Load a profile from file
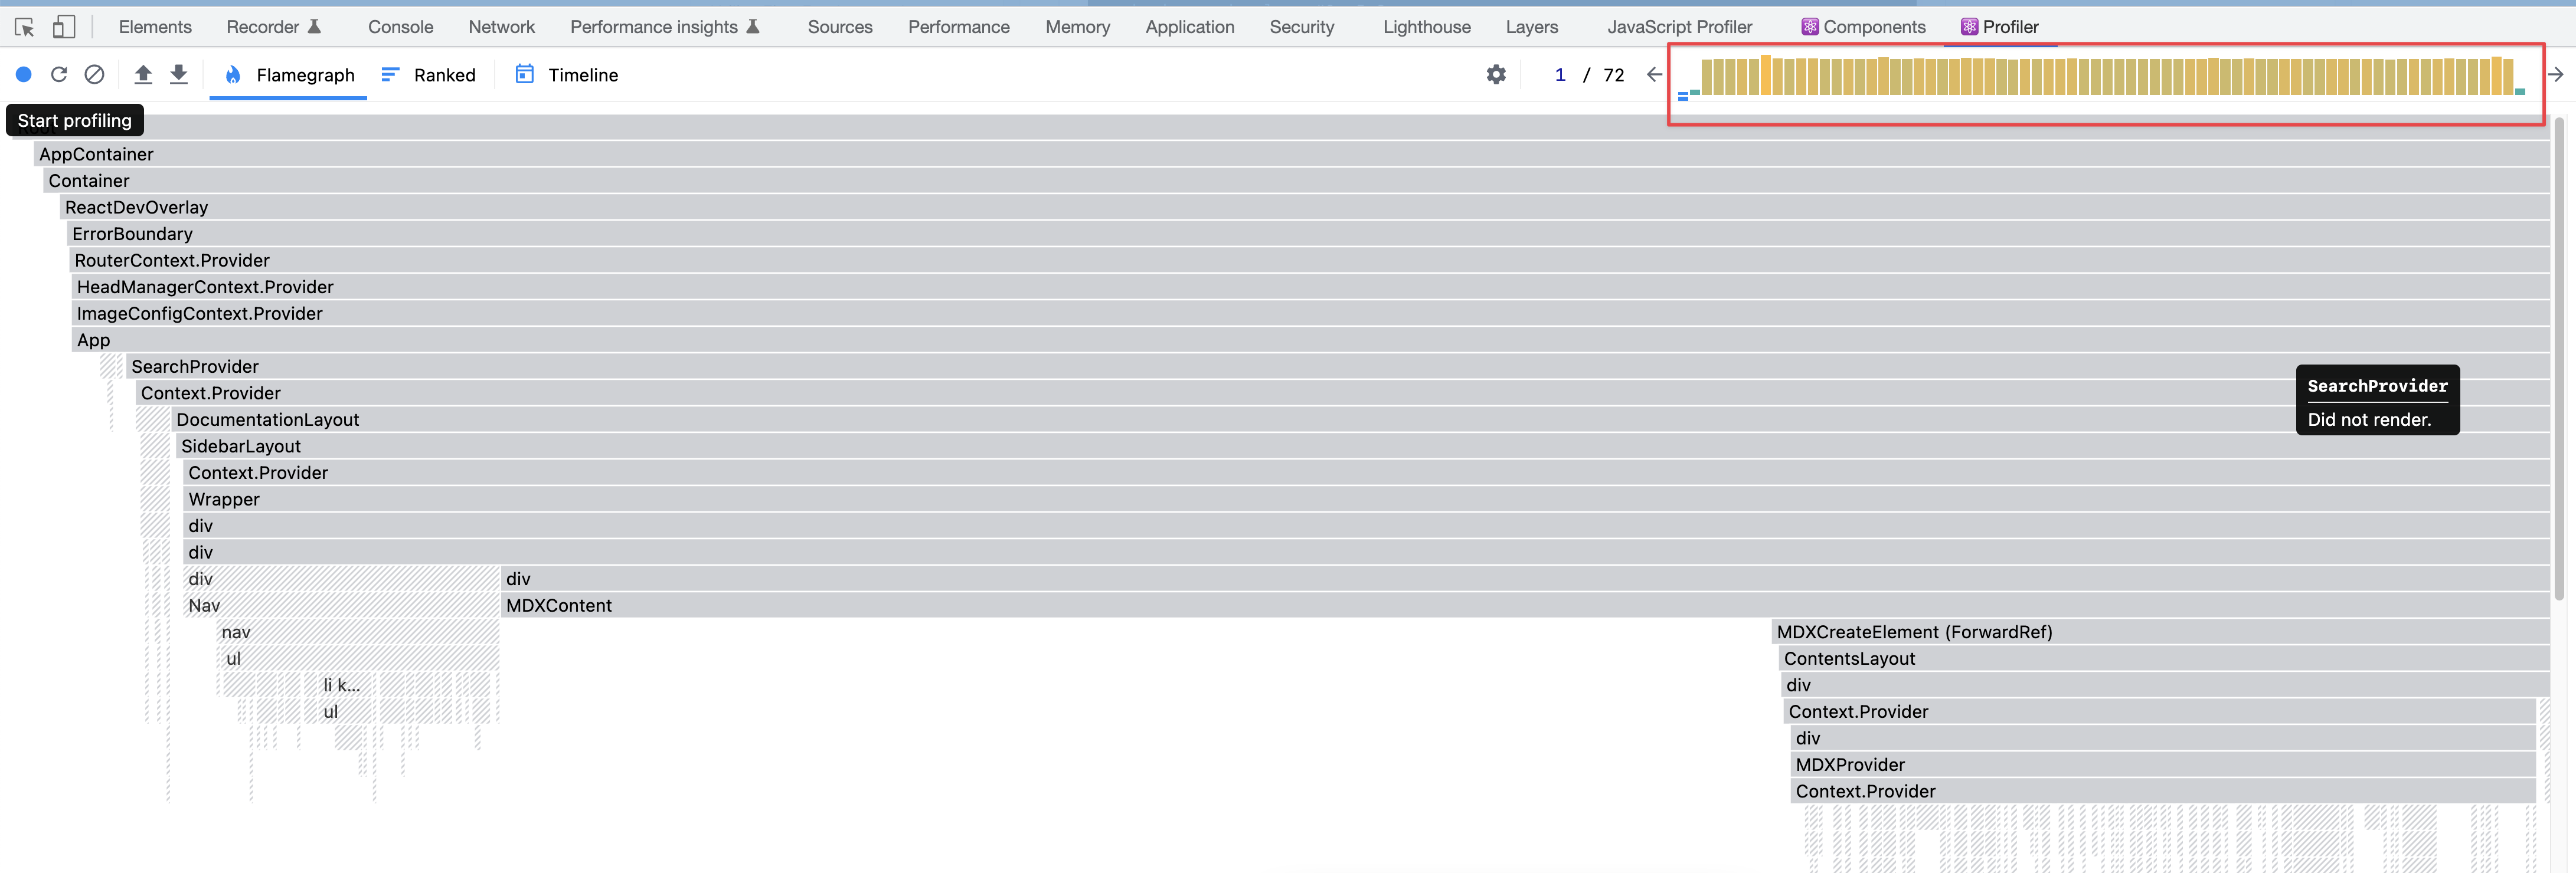This screenshot has height=873, width=2576. [x=143, y=74]
